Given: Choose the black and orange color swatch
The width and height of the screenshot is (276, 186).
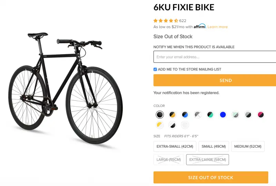Looking at the screenshot, I should click(x=172, y=115).
